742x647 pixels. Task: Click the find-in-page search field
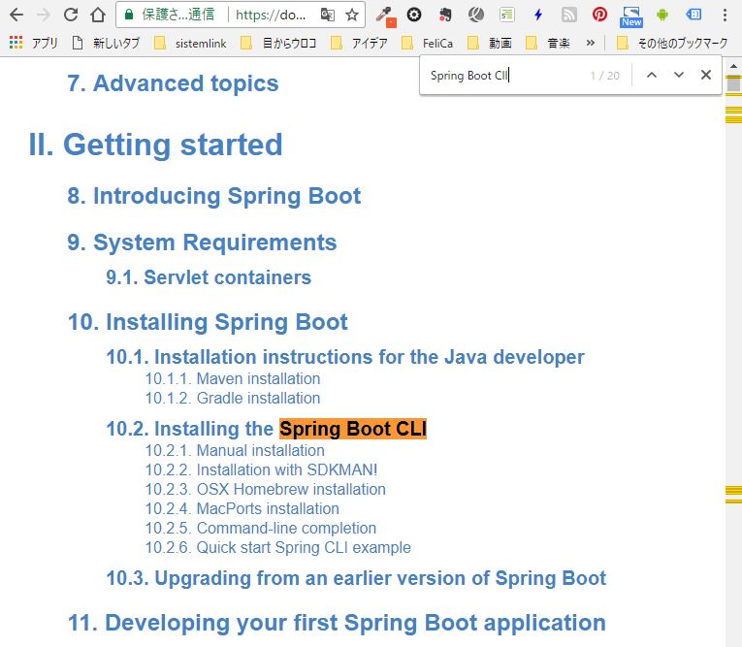tap(504, 76)
